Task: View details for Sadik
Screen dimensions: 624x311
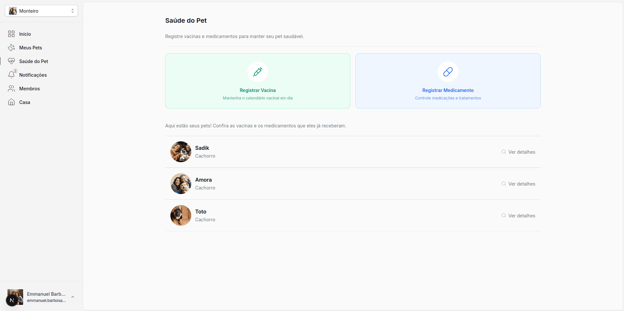Action: point(518,152)
